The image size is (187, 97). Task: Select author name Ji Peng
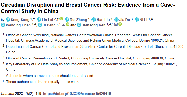49,25
